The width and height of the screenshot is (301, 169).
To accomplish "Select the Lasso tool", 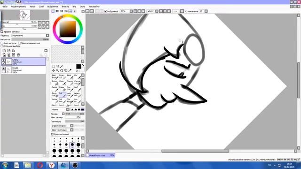I will click(x=57, y=66).
